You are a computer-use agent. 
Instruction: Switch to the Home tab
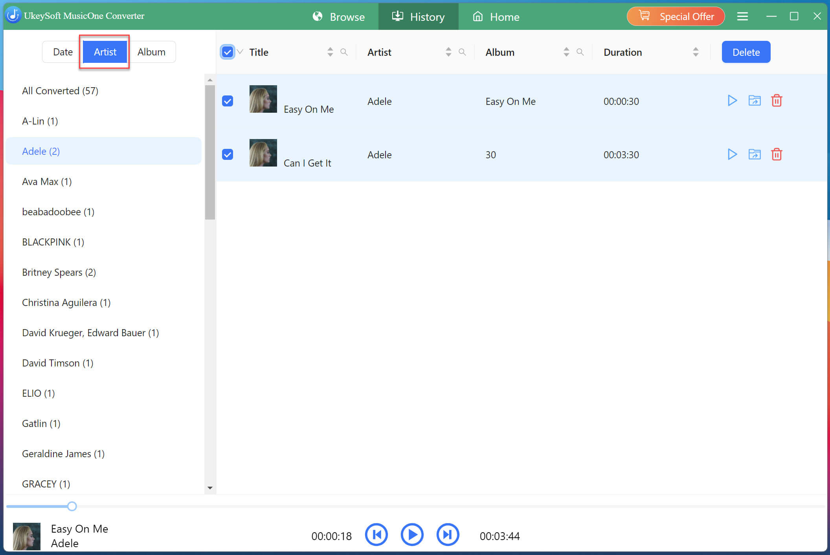click(496, 17)
